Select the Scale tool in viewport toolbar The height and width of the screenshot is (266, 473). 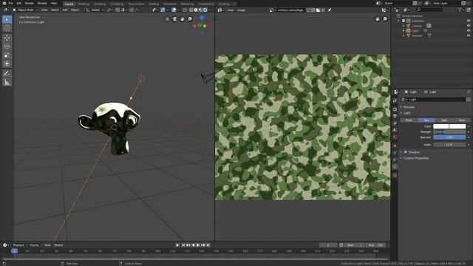[7, 55]
